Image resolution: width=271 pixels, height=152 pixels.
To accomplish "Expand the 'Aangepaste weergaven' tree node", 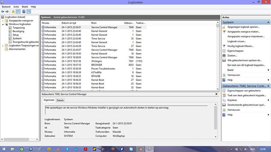I will coord(3,20).
